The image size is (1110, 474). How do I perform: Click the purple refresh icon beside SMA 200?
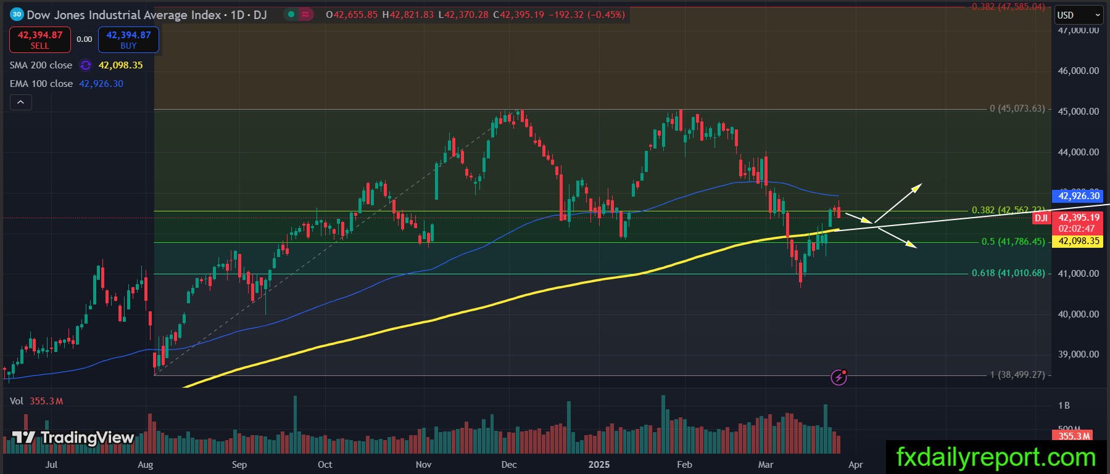click(x=86, y=65)
